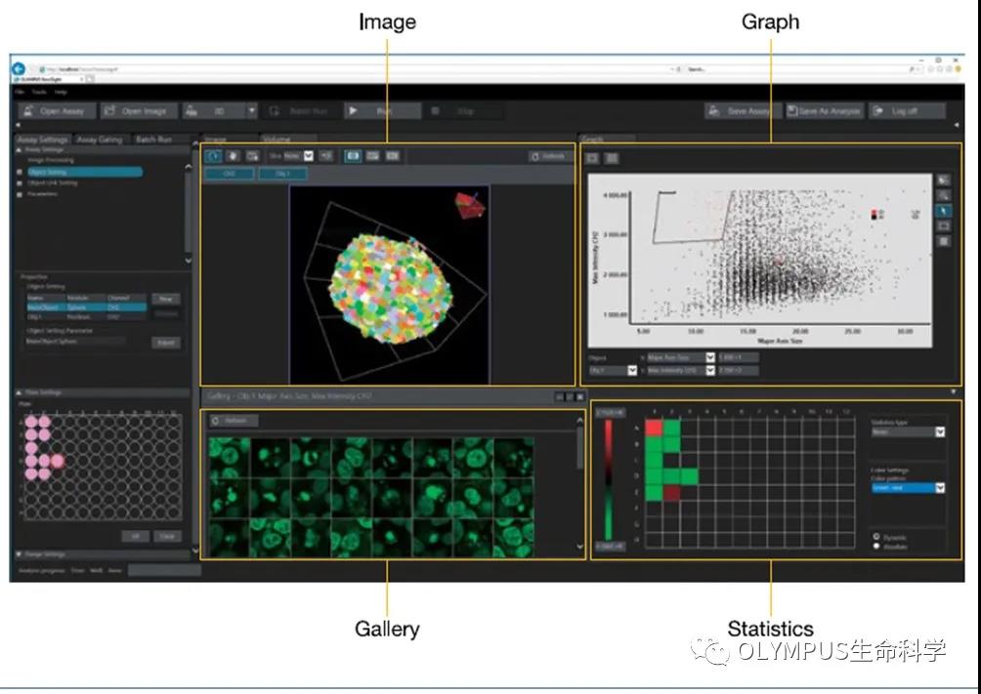Select the Dynamic radio button

pos(875,536)
